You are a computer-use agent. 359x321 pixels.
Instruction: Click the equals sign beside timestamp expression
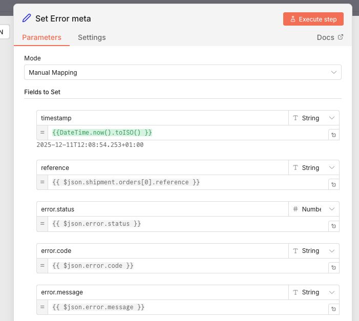43,133
